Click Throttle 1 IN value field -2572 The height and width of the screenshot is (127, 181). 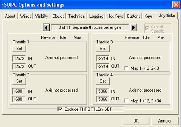point(19,59)
